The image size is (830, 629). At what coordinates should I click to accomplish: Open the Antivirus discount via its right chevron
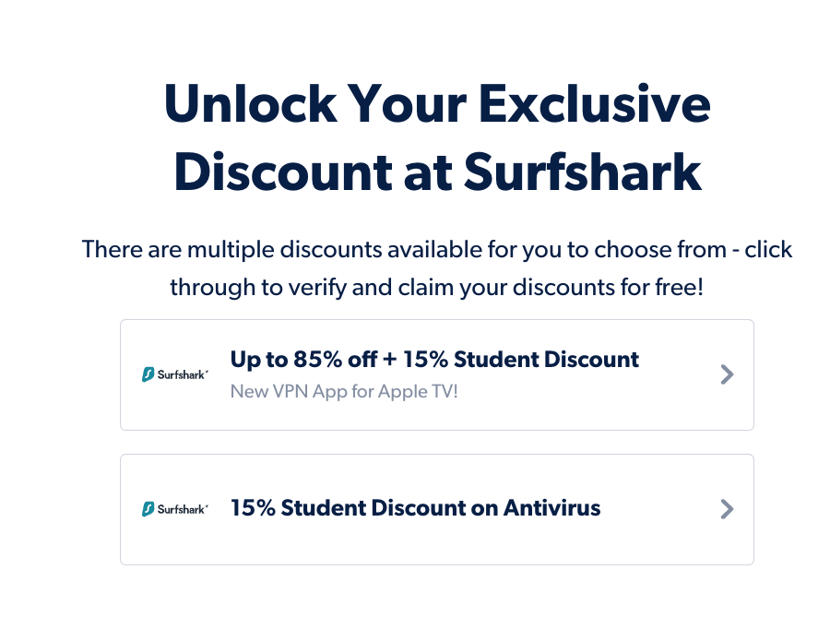(727, 509)
